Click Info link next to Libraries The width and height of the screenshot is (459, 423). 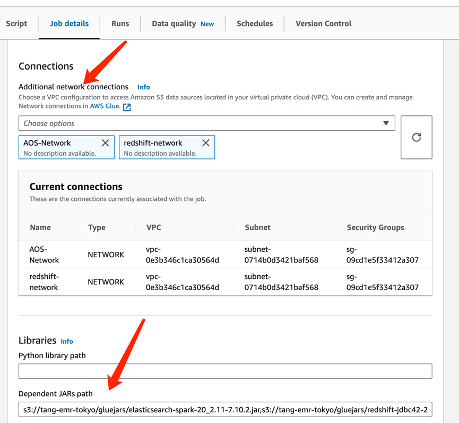tap(67, 341)
